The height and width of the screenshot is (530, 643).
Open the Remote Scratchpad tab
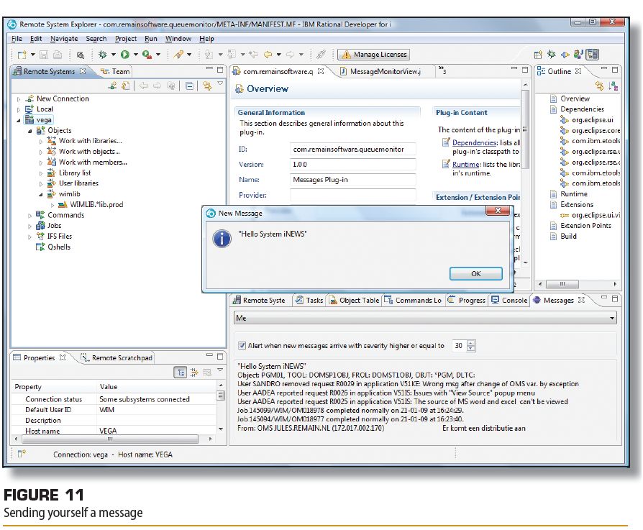click(117, 358)
